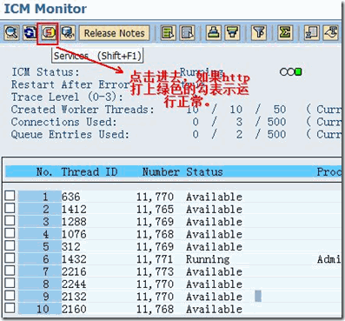Open the Details magnifier icon in toolbar

pyautogui.click(x=12, y=33)
